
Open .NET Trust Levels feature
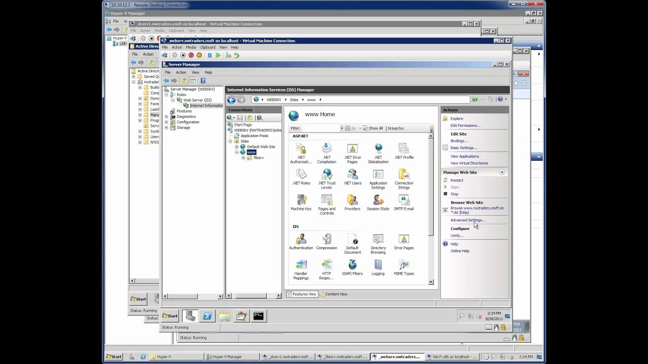pyautogui.click(x=327, y=179)
